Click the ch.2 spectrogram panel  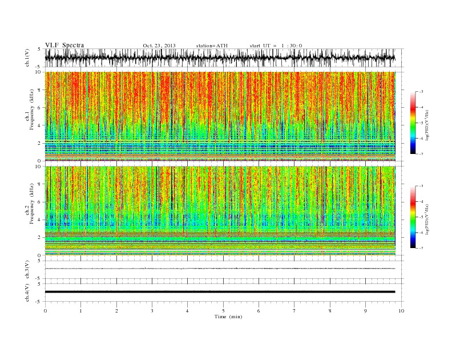[220, 210]
